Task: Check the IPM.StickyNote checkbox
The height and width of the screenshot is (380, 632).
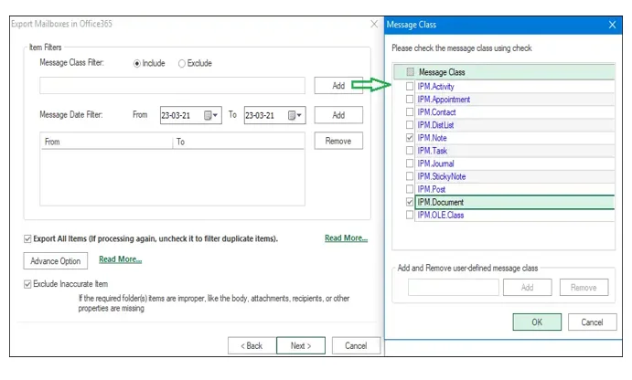Action: [x=410, y=176]
